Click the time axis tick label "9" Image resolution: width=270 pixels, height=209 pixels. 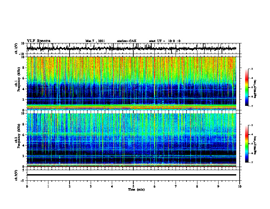click(218, 186)
